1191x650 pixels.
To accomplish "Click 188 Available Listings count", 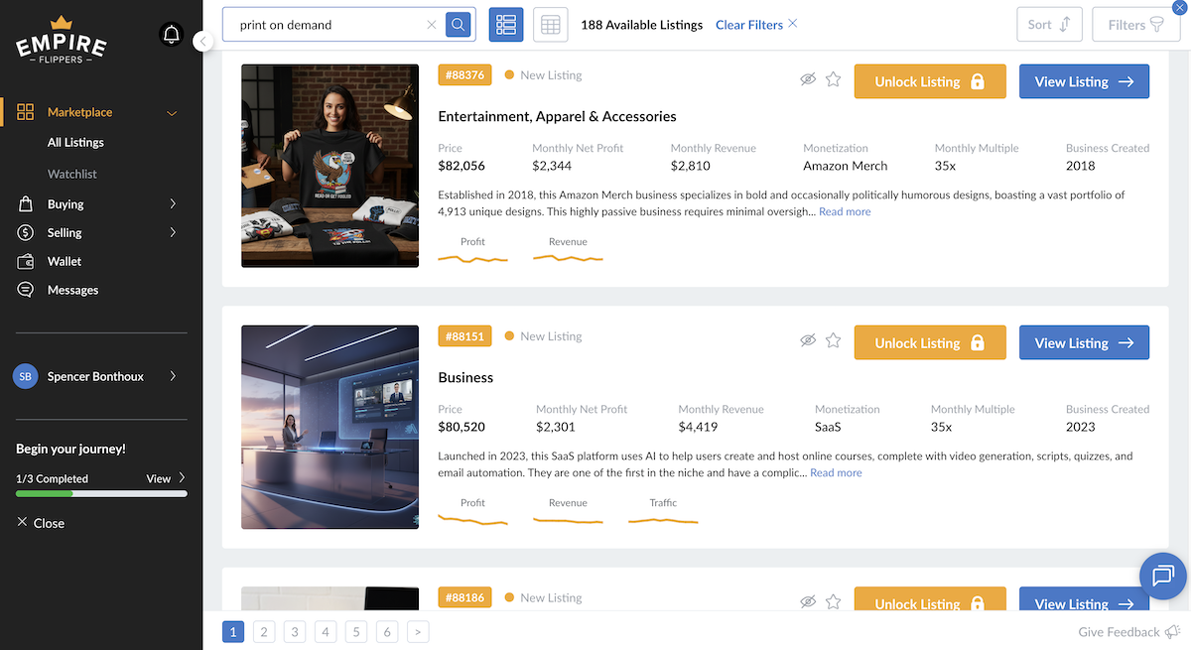I will coord(641,25).
